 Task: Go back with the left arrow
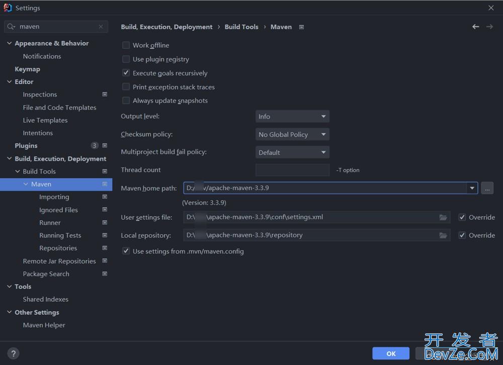[475, 27]
